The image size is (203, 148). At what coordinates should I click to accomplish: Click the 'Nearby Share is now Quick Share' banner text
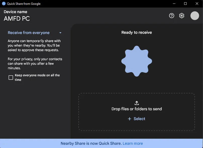click(x=91, y=143)
